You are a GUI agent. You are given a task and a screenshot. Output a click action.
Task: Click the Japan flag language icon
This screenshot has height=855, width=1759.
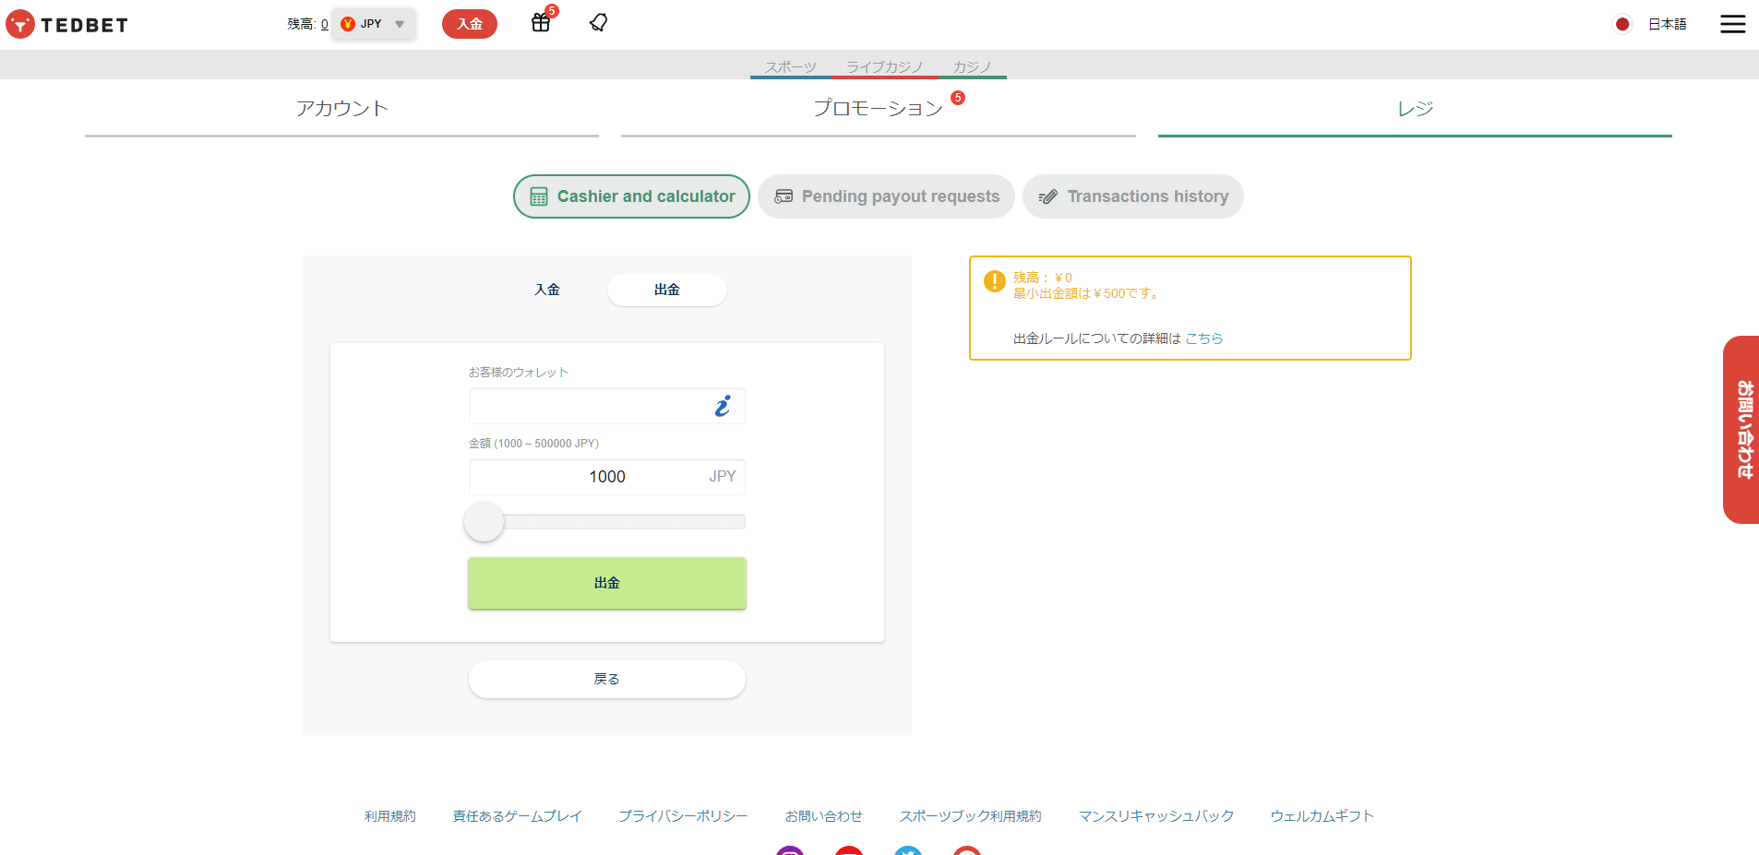point(1621,24)
